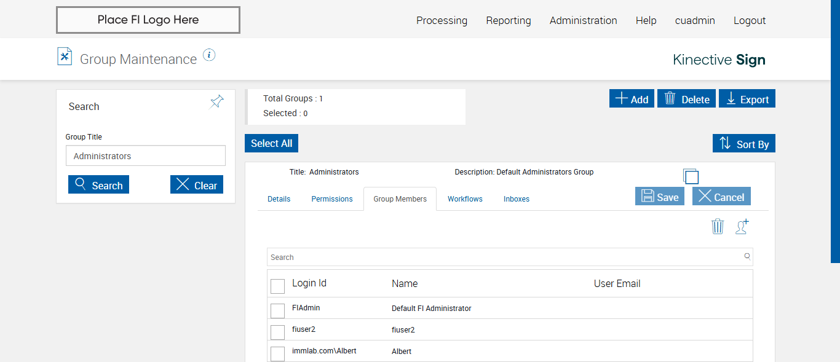
Task: Expand the Reporting menu
Action: pyautogui.click(x=508, y=20)
